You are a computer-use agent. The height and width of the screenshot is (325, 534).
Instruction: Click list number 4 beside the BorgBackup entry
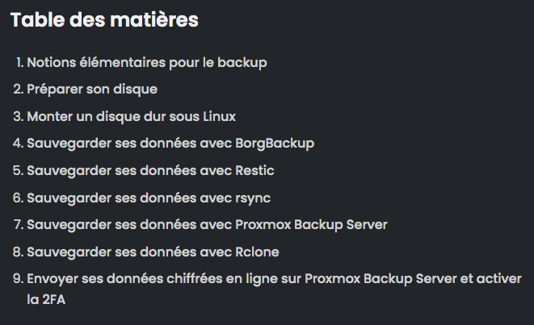click(x=19, y=143)
